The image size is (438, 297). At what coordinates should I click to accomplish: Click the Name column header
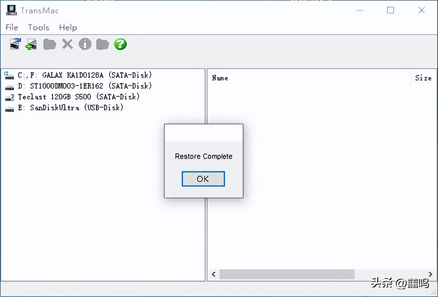click(220, 78)
